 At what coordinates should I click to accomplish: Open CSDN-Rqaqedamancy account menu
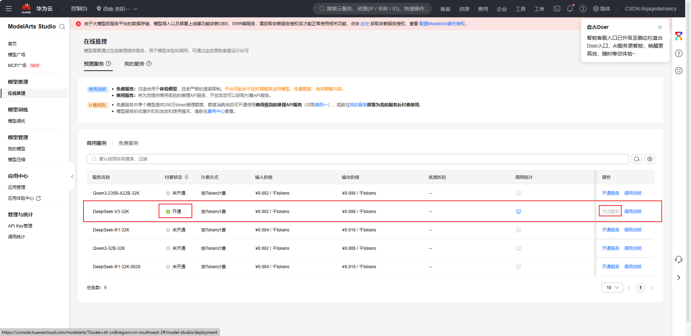[651, 9]
